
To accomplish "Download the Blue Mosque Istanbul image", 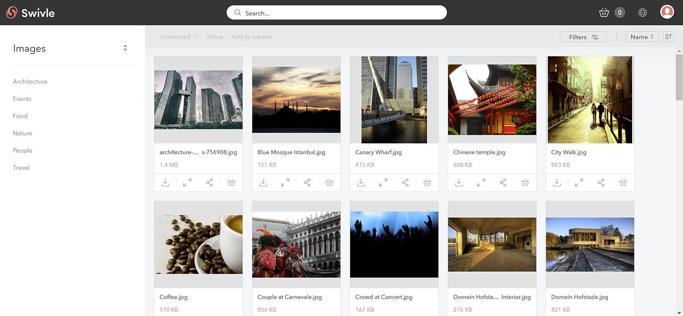I will 263,182.
